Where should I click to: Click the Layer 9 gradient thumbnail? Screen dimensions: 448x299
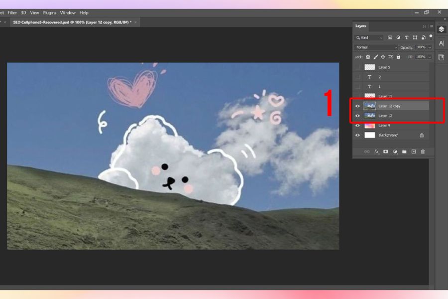[x=369, y=125]
